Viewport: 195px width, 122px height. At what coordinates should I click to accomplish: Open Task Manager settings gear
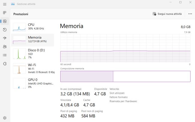click(x=5, y=118)
